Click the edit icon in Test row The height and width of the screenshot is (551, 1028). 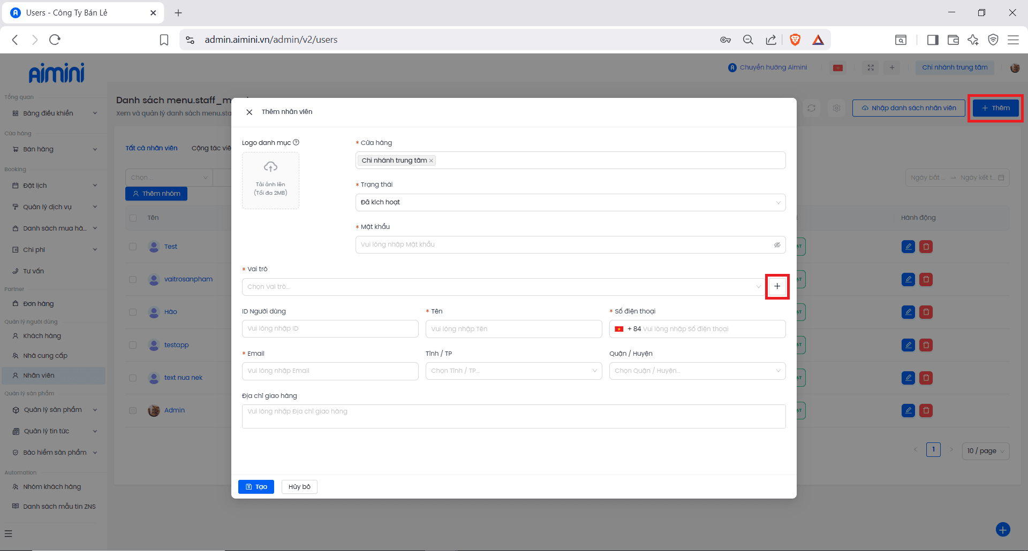(908, 247)
